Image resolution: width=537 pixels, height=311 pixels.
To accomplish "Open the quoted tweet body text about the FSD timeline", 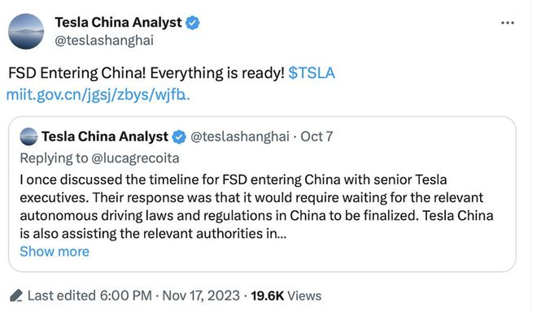I will pyautogui.click(x=256, y=207).
